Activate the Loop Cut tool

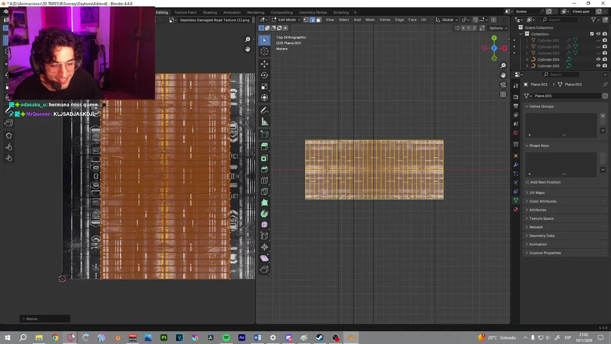click(264, 181)
